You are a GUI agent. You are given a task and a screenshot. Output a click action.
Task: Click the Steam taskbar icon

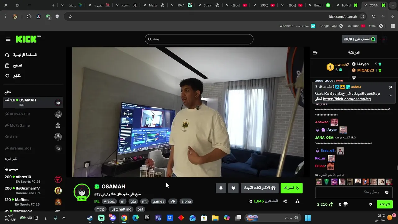[x=90, y=218]
